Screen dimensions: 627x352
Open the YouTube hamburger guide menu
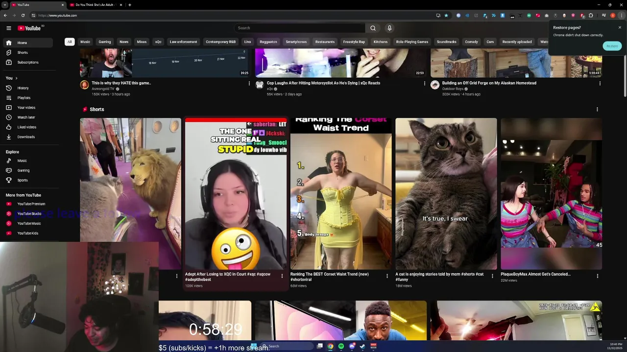8,28
